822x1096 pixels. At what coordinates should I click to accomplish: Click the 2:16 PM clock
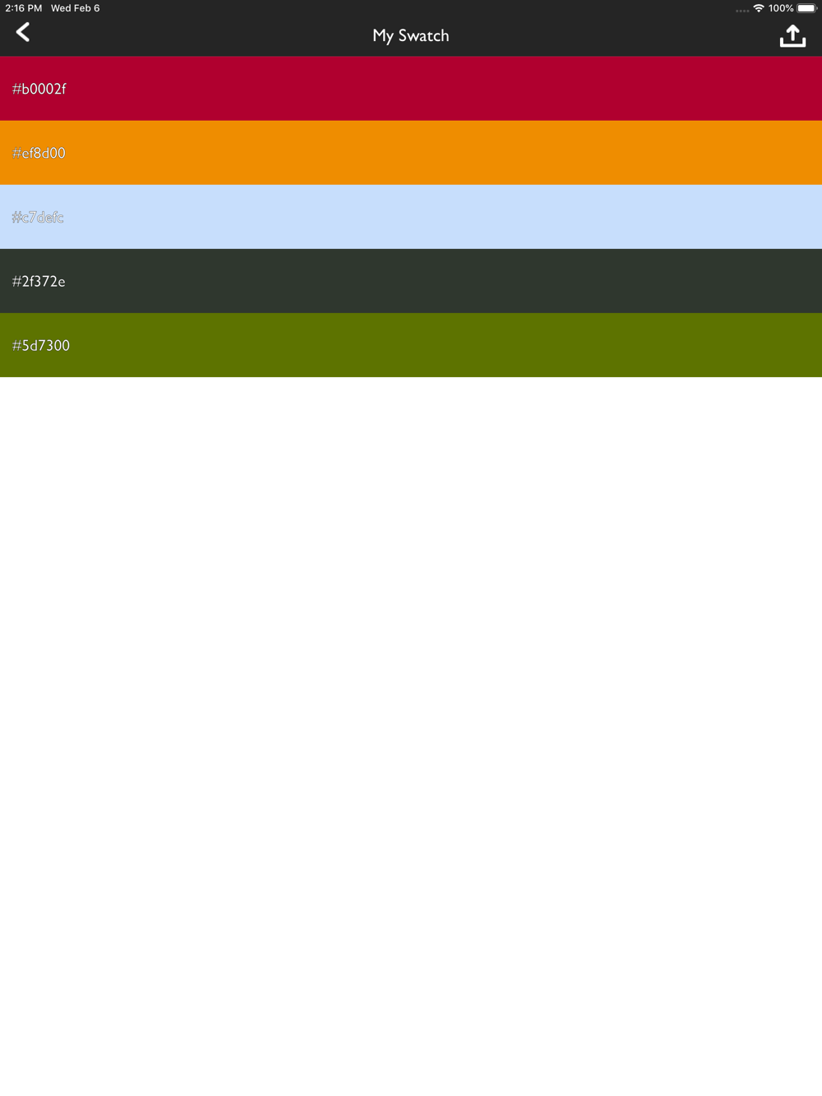coord(23,8)
